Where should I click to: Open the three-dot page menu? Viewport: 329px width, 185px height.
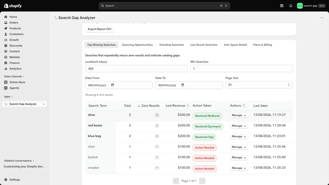pyautogui.click(x=322, y=18)
